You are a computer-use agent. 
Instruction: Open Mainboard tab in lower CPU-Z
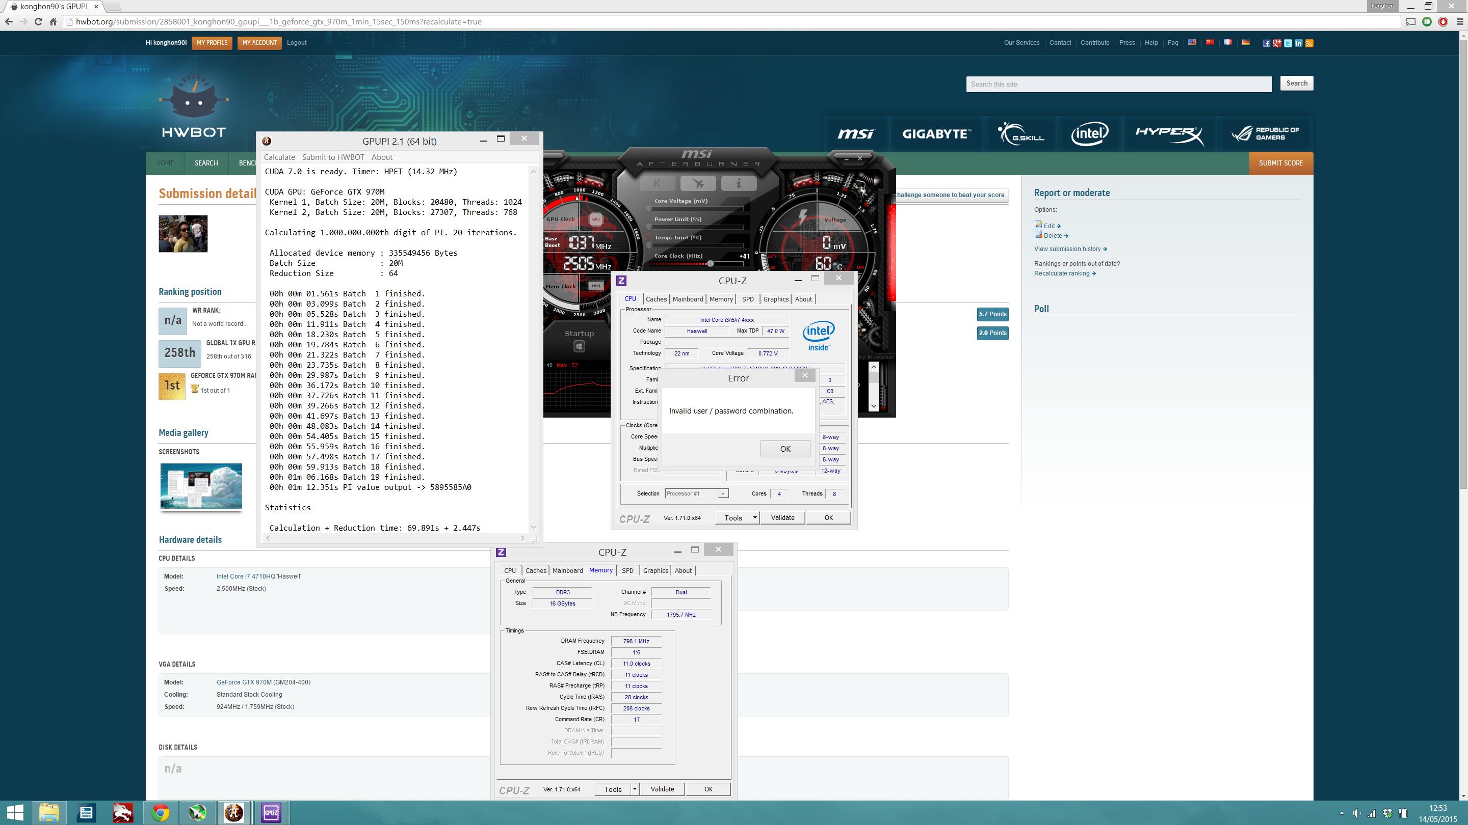[x=568, y=570]
